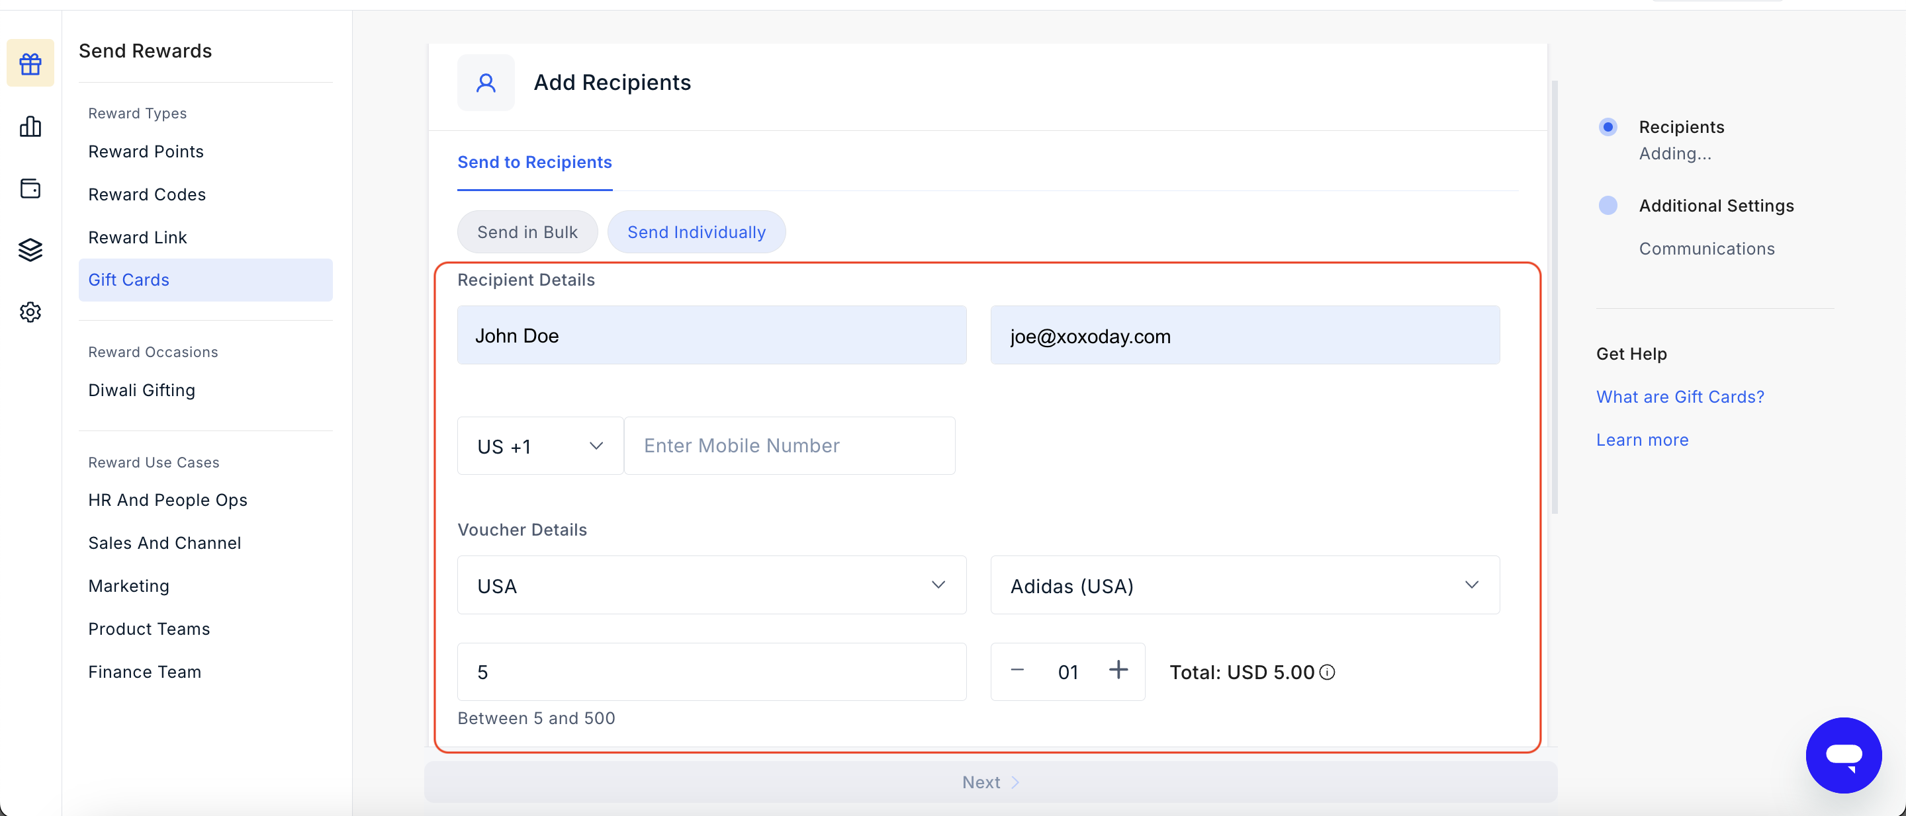Open Sales And Channel use case
The height and width of the screenshot is (816, 1906).
(x=164, y=544)
